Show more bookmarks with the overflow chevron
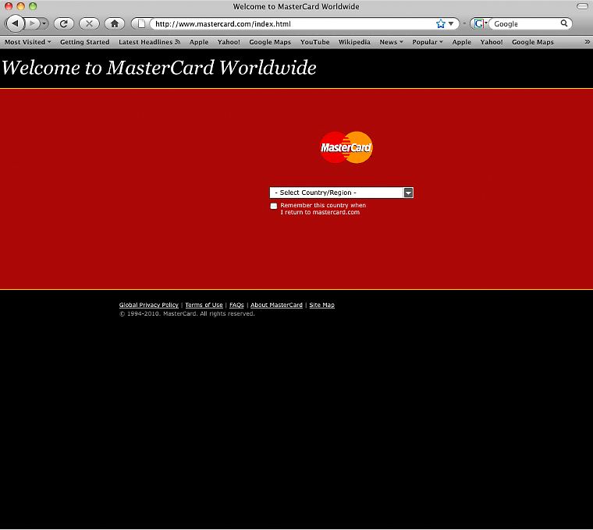The height and width of the screenshot is (530, 593). [587, 42]
